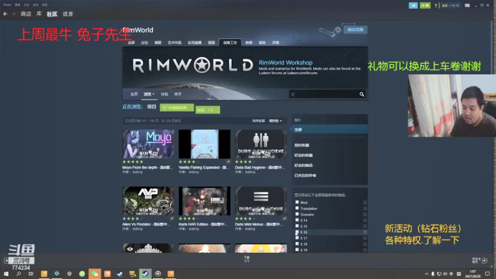Open the Vanilla Fishing Expanded thumbnail
The image size is (496, 279).
coord(205,144)
